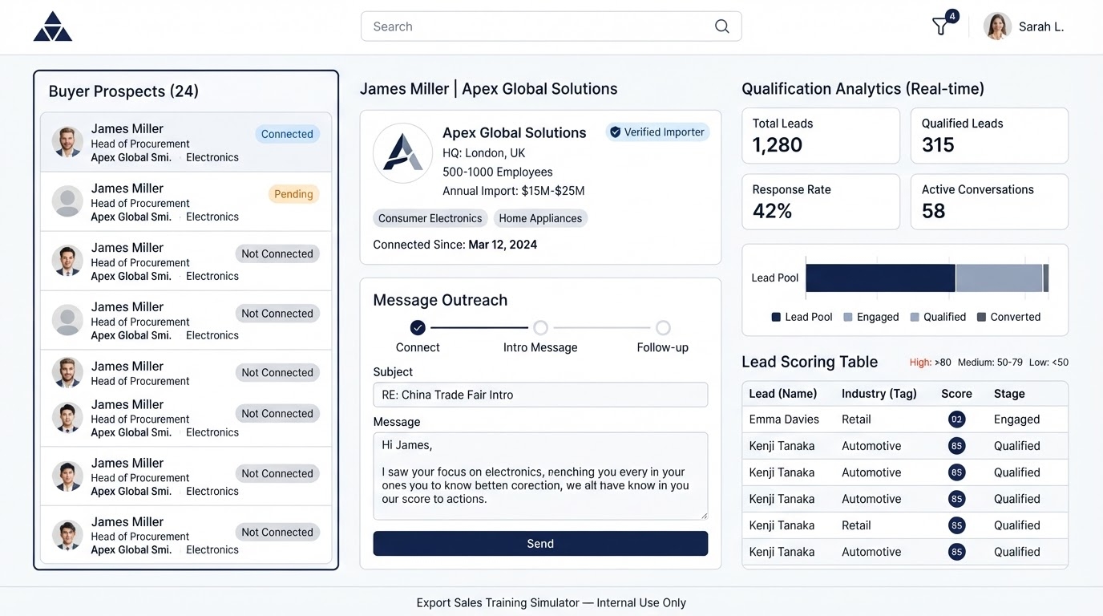Focus the top Search field

pos(551,26)
